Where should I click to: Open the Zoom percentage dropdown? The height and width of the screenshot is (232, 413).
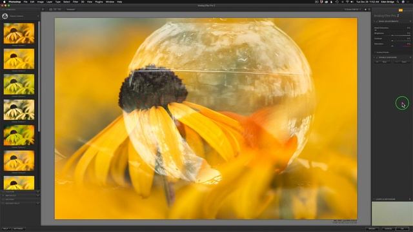(353, 9)
